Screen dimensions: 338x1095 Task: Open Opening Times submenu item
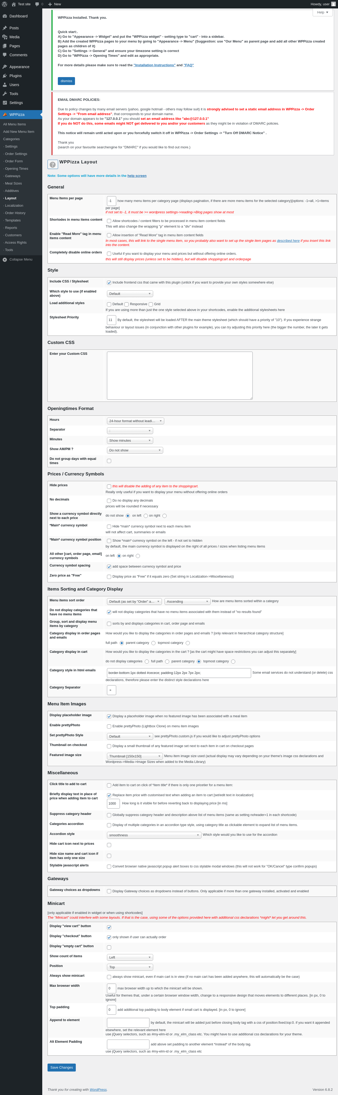coord(17,169)
